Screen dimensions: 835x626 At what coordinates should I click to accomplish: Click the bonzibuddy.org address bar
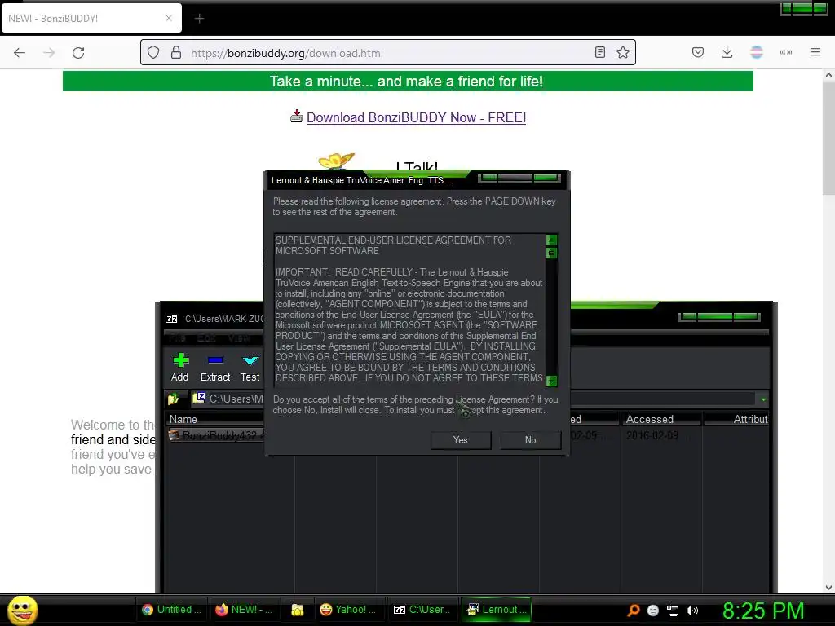pyautogui.click(x=387, y=53)
